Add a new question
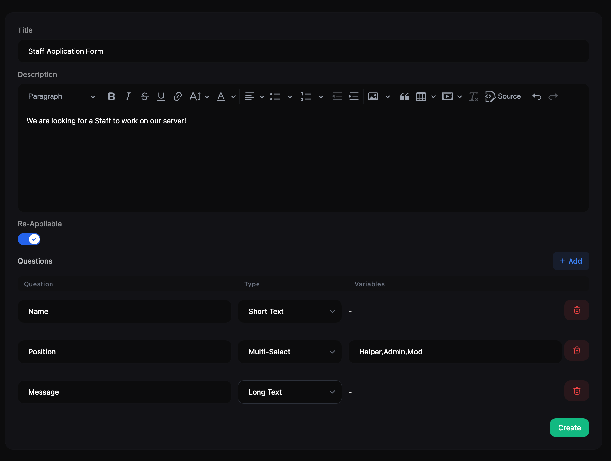The image size is (611, 461). (x=571, y=261)
